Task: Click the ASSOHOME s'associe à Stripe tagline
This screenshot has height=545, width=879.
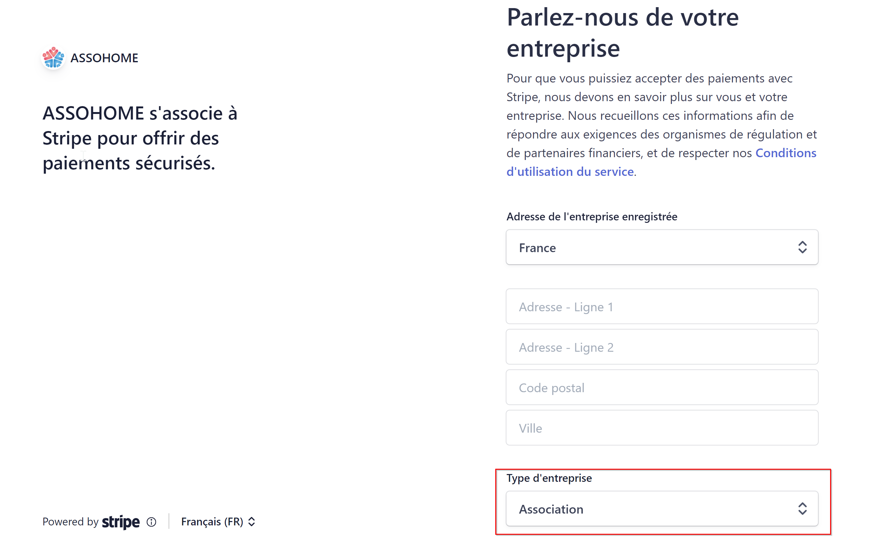Action: pyautogui.click(x=140, y=138)
